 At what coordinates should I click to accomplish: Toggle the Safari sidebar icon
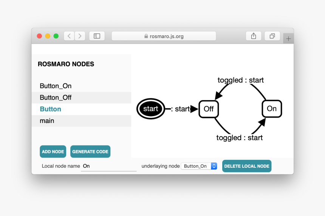pyautogui.click(x=97, y=36)
